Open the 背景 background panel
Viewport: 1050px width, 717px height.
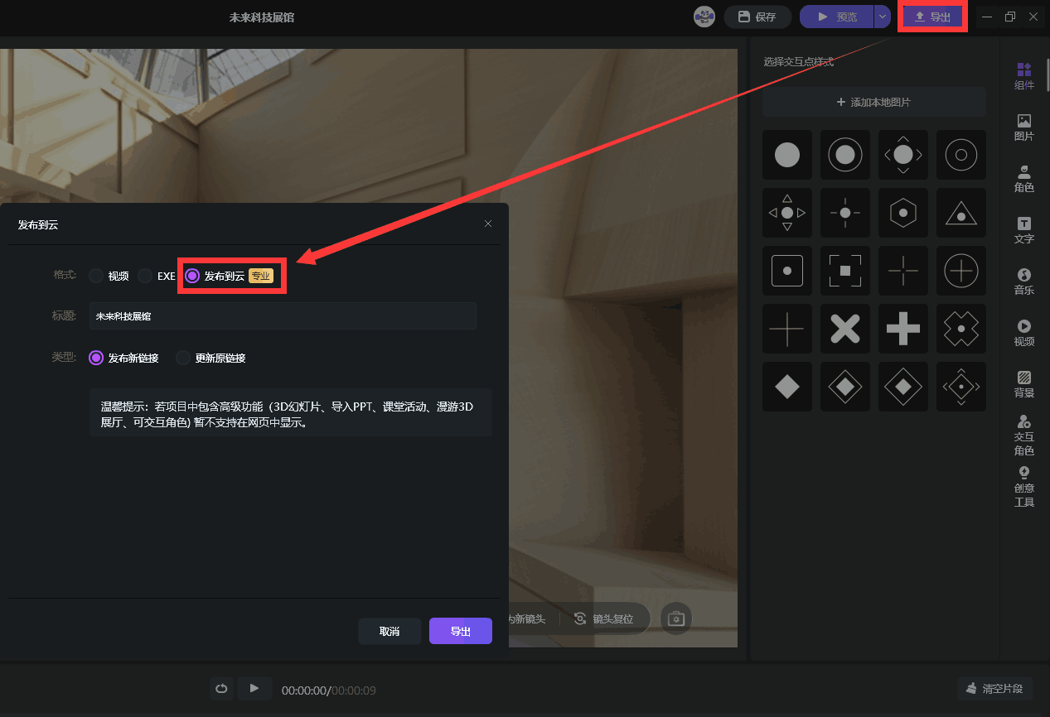click(1023, 384)
